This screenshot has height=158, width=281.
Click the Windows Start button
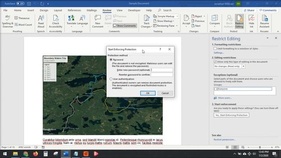pos(5,154)
